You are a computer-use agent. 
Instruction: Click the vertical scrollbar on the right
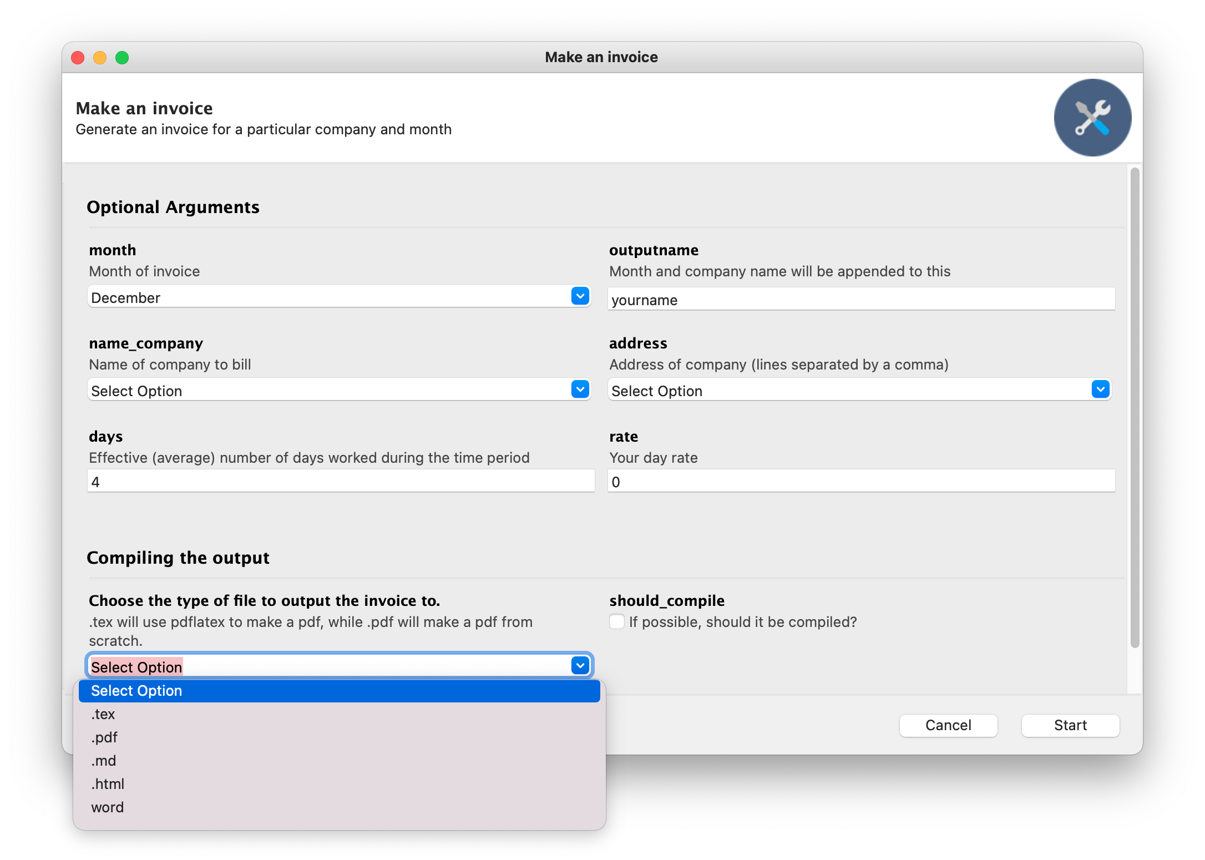(1135, 407)
